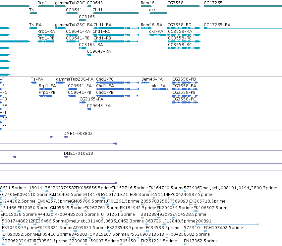Select protein "Rrp1-PB"
Image resolution: width=282 pixels, height=246 pixels.
click(x=47, y=92)
